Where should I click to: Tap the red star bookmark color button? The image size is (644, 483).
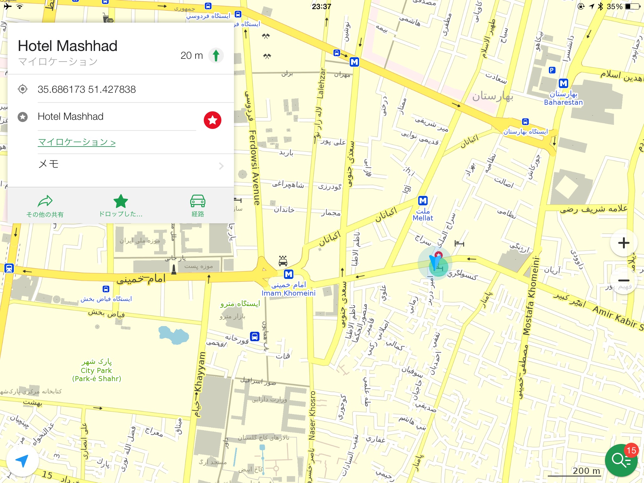[212, 120]
